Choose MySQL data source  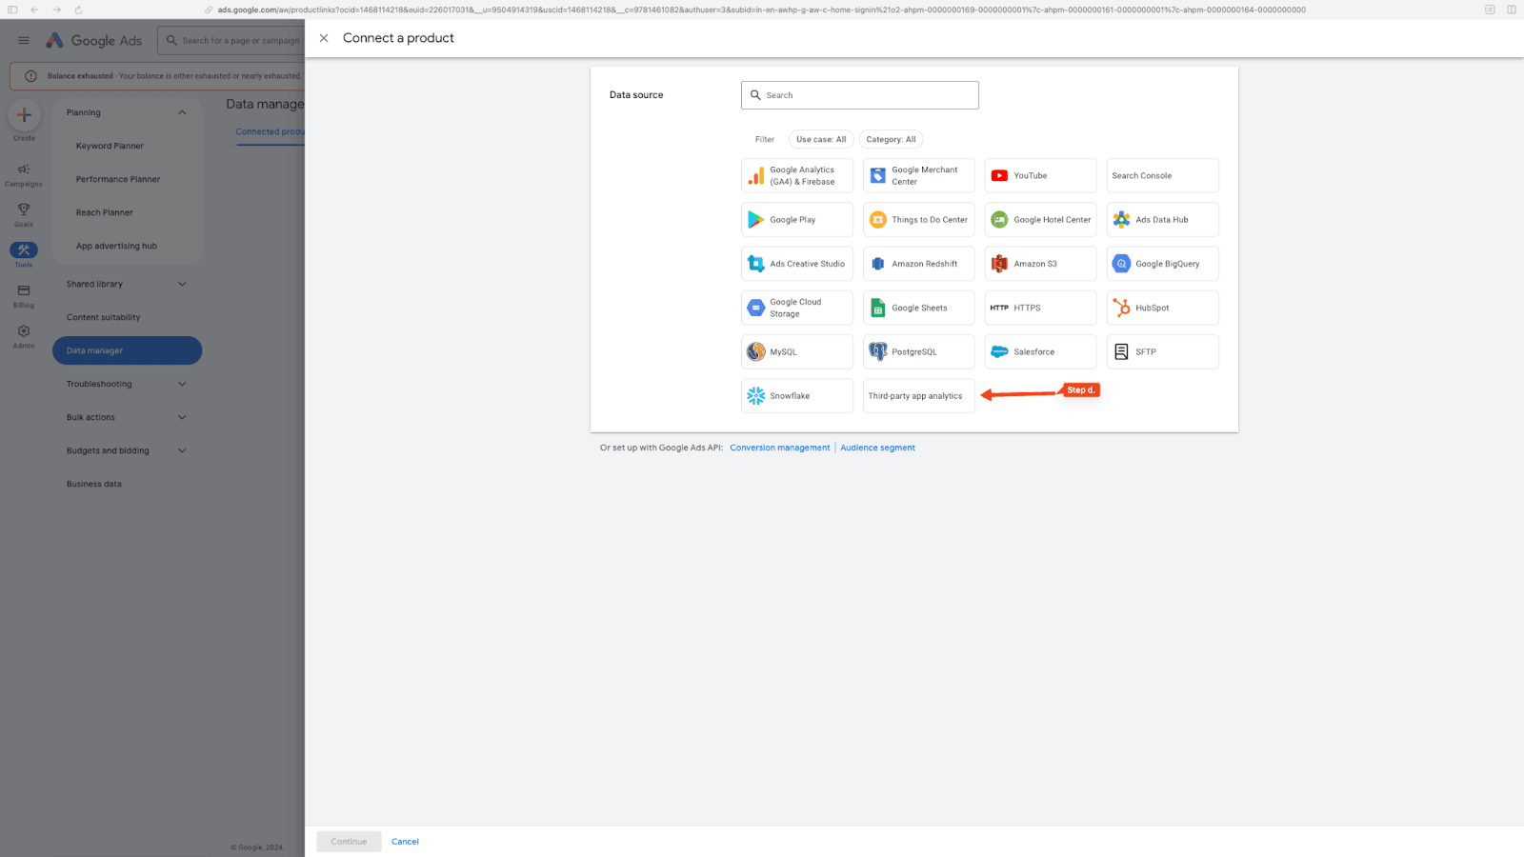click(x=797, y=351)
